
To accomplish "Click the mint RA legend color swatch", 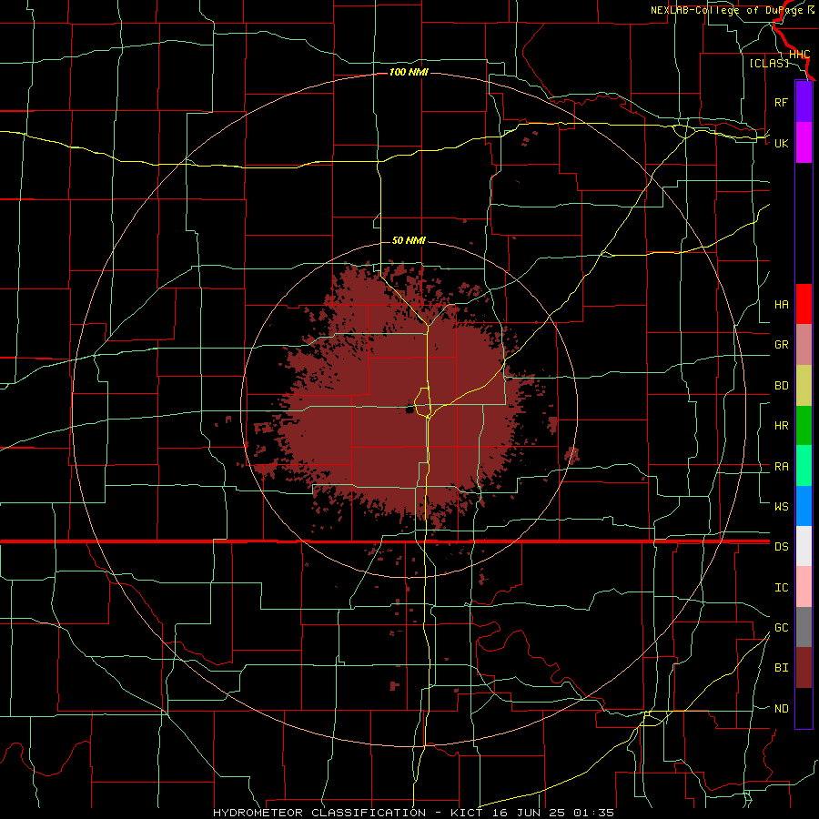I will (x=804, y=466).
